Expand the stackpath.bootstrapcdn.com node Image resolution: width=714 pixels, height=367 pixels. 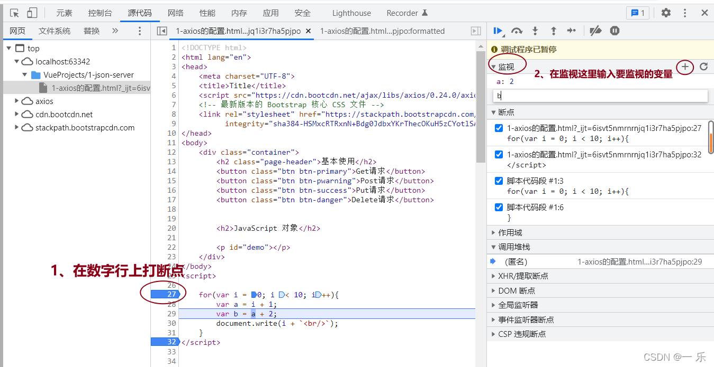(17, 128)
